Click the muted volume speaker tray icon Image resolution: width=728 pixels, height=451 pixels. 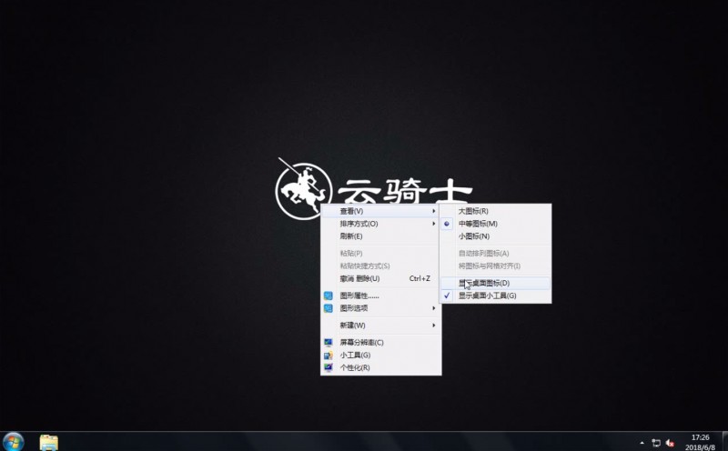670,443
